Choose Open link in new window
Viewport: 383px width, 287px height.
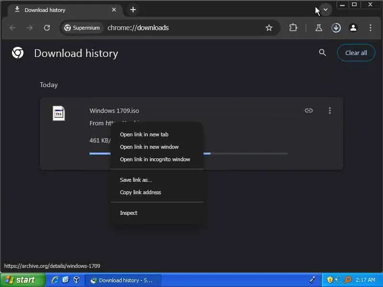click(x=157, y=147)
